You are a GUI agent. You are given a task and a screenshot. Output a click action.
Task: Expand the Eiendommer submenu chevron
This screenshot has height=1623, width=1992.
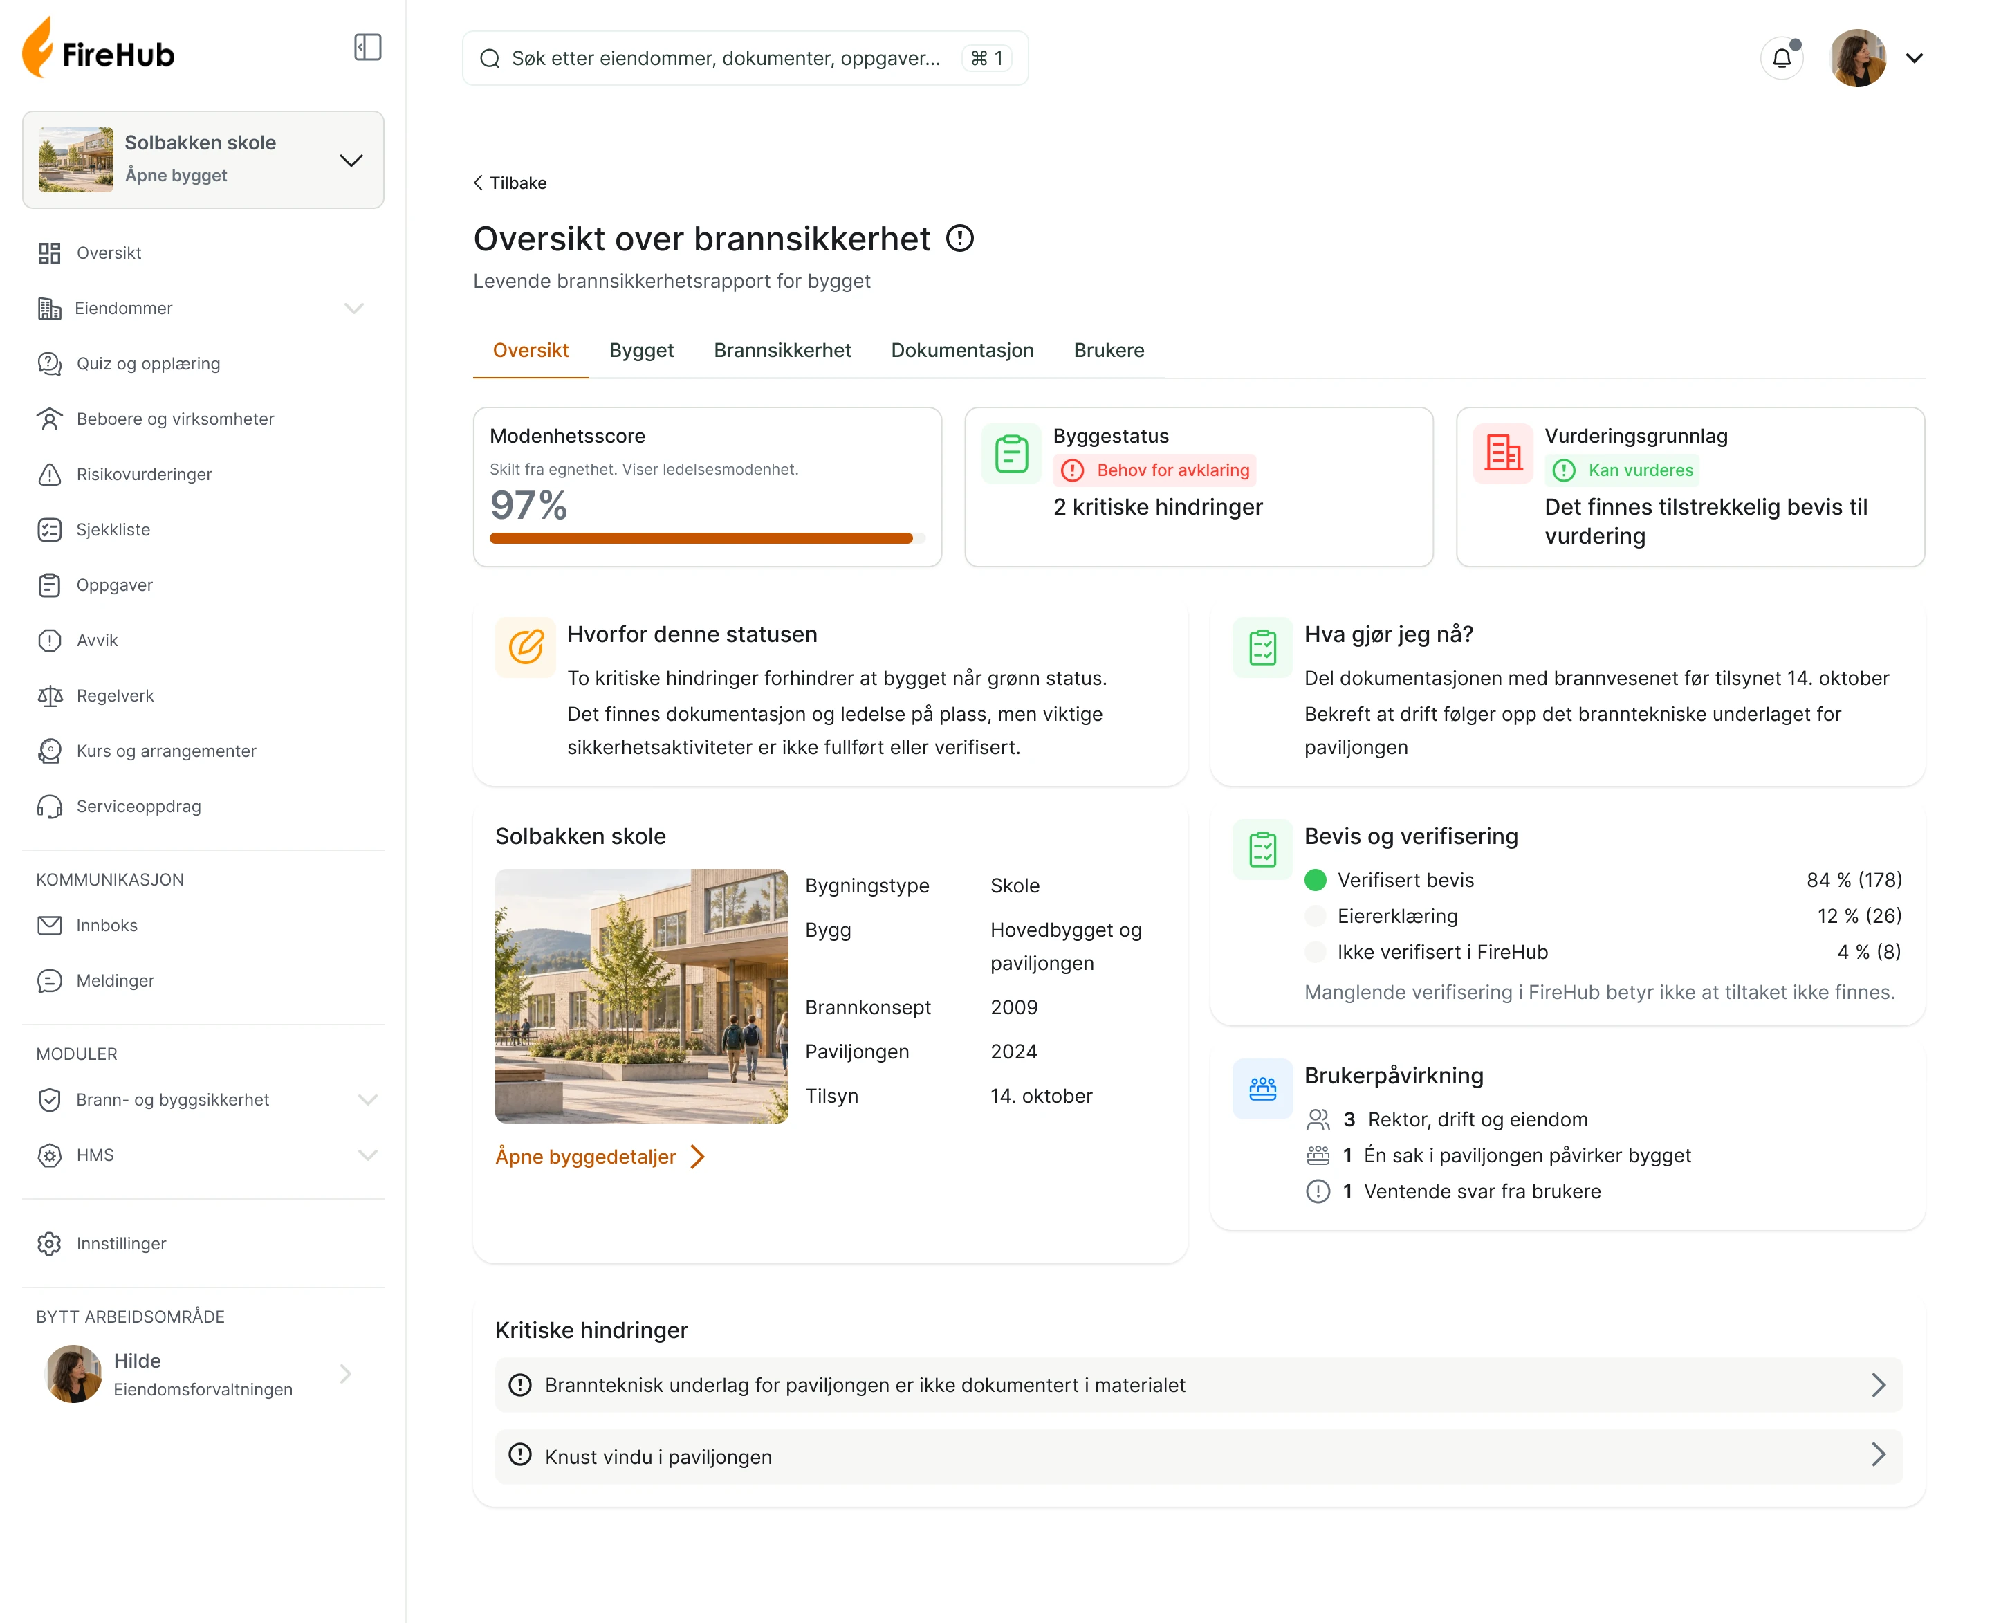click(353, 308)
